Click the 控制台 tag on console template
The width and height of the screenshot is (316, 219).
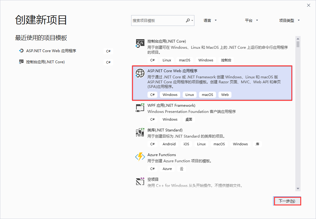pyautogui.click(x=226, y=60)
